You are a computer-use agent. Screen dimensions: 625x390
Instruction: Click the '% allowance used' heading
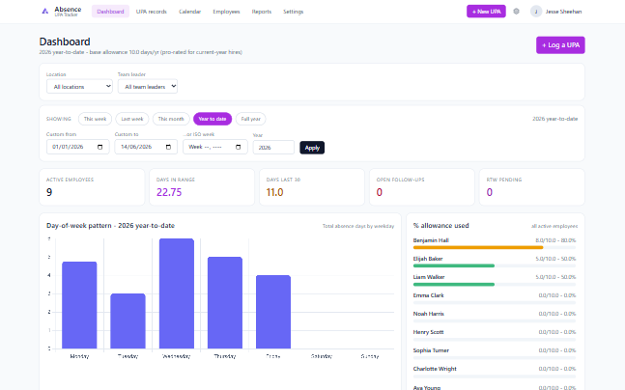click(x=440, y=226)
